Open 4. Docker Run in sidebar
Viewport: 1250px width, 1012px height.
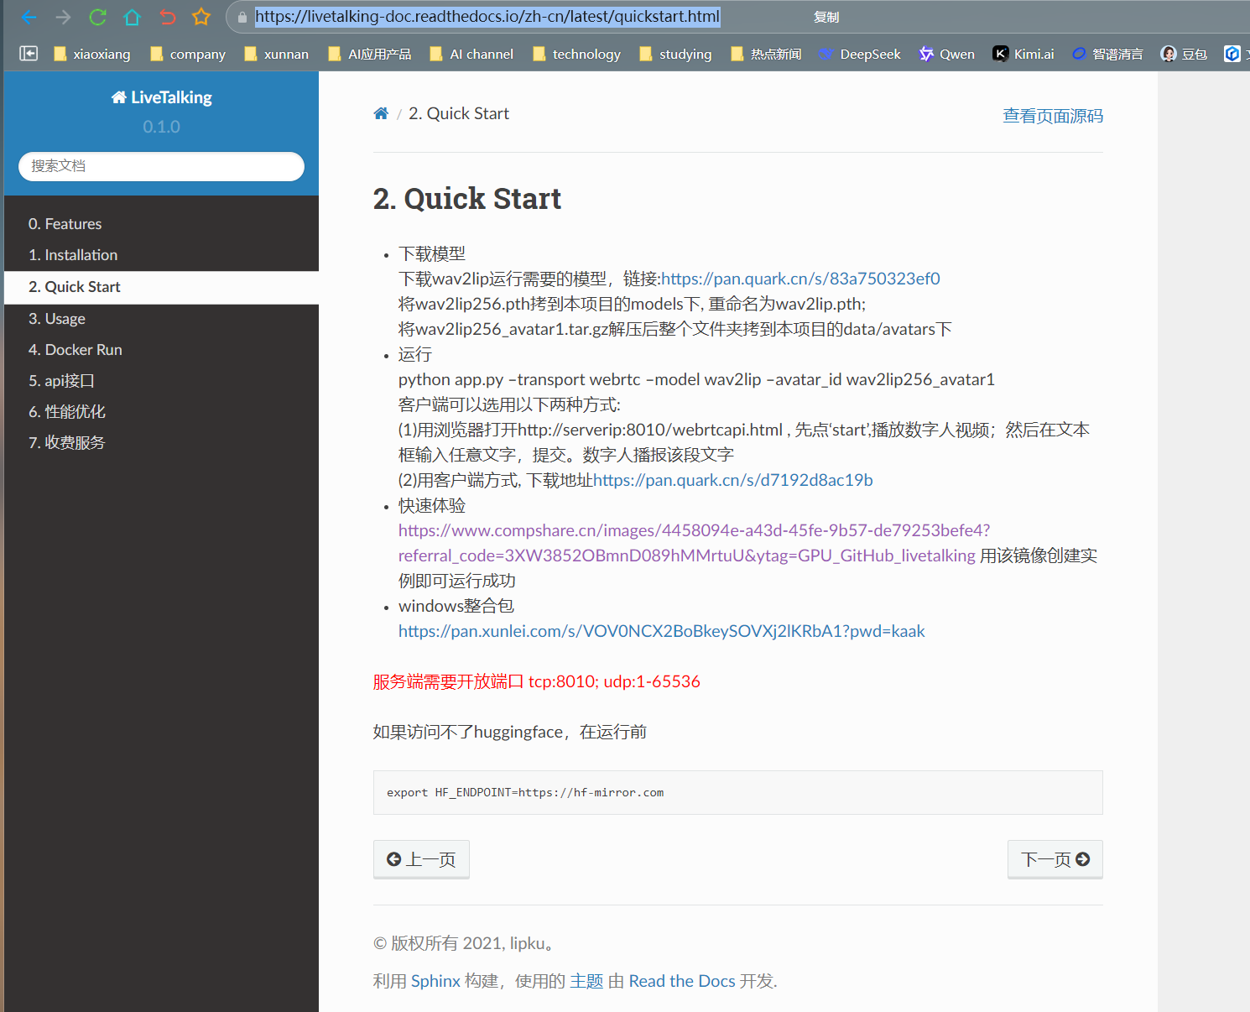(161, 350)
